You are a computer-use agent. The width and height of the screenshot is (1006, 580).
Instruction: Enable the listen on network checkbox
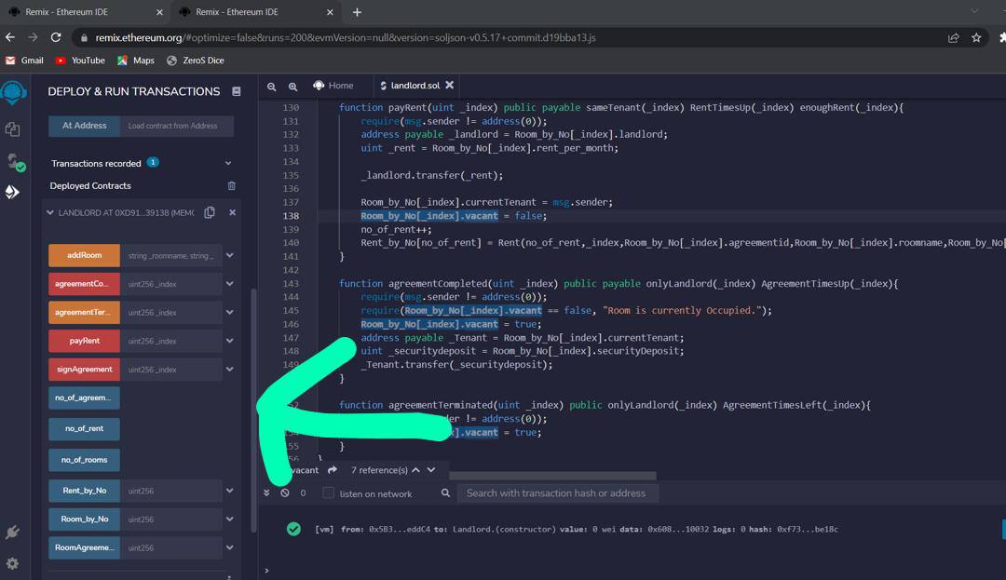328,493
